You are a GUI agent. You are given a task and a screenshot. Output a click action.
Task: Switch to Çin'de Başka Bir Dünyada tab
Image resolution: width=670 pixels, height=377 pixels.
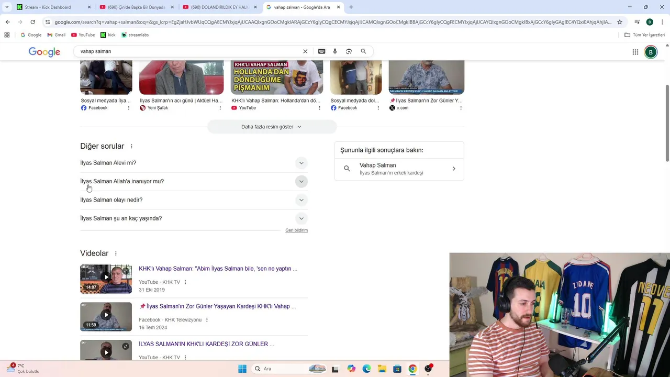pos(136,7)
